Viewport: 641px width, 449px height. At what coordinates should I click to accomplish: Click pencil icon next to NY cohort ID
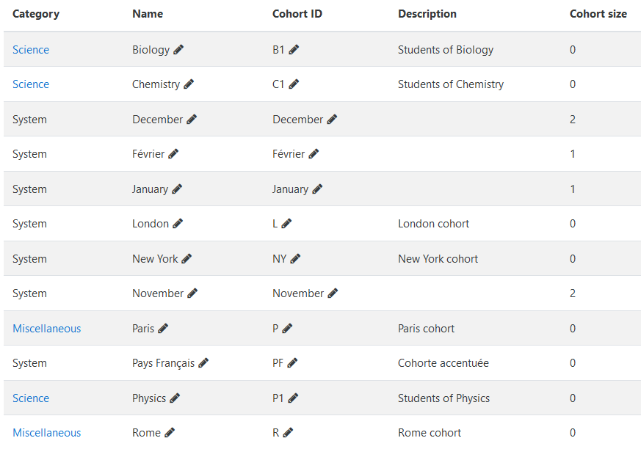(295, 258)
